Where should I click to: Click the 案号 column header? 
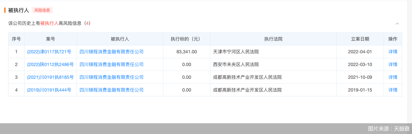(50, 39)
